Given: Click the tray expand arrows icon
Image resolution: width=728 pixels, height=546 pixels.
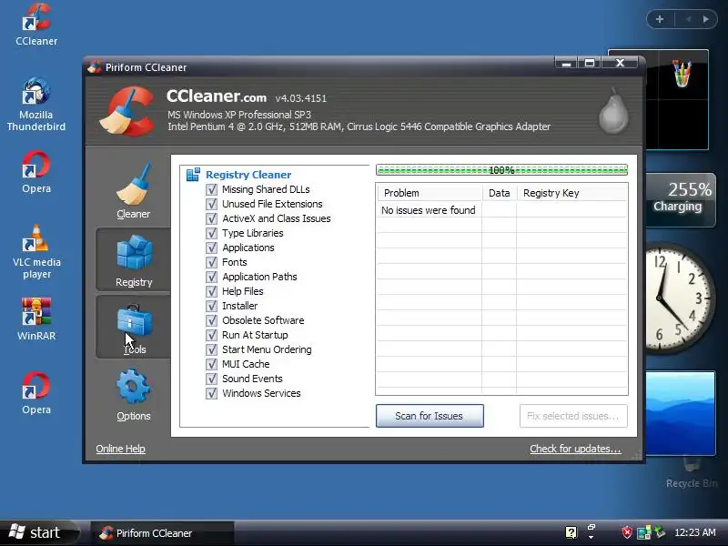Looking at the screenshot, I should coord(591,531).
